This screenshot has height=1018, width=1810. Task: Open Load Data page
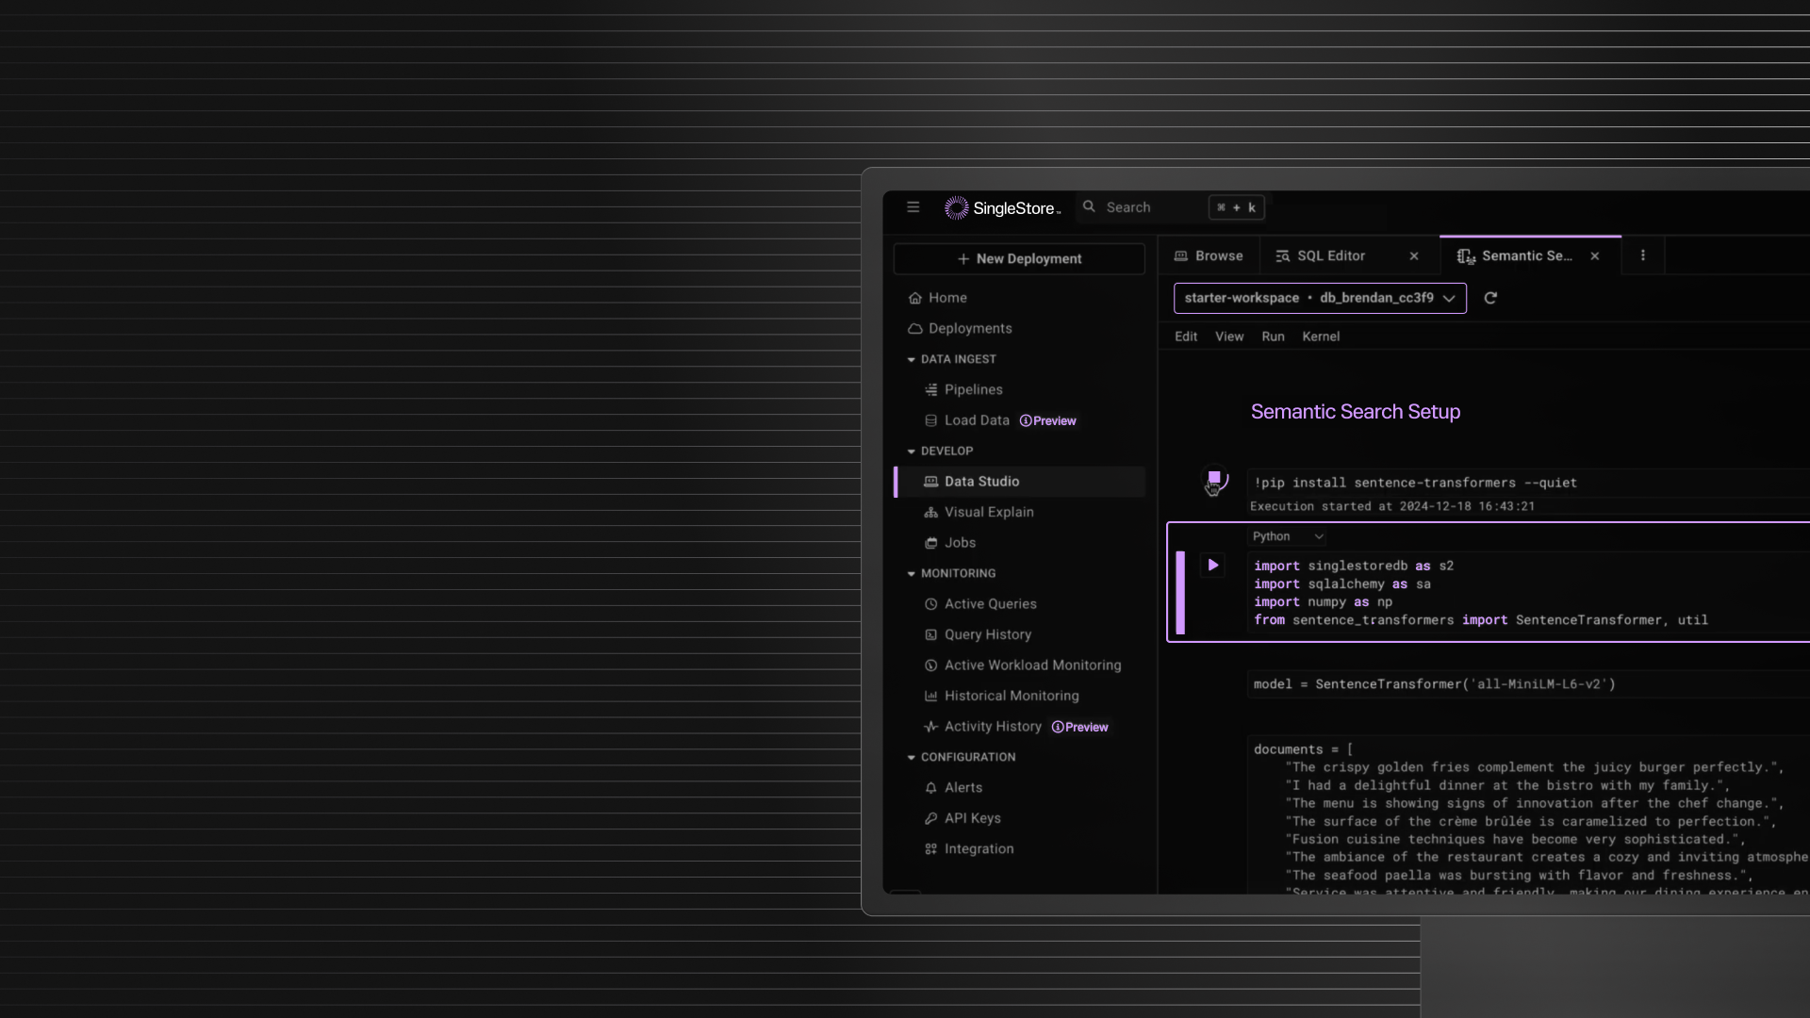[977, 420]
